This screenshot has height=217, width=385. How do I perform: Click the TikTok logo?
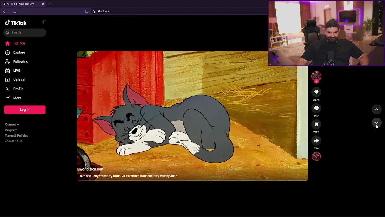(x=16, y=23)
